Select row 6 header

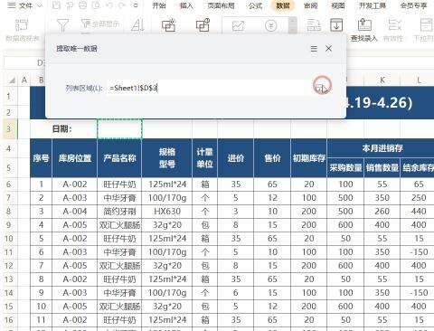click(x=8, y=184)
